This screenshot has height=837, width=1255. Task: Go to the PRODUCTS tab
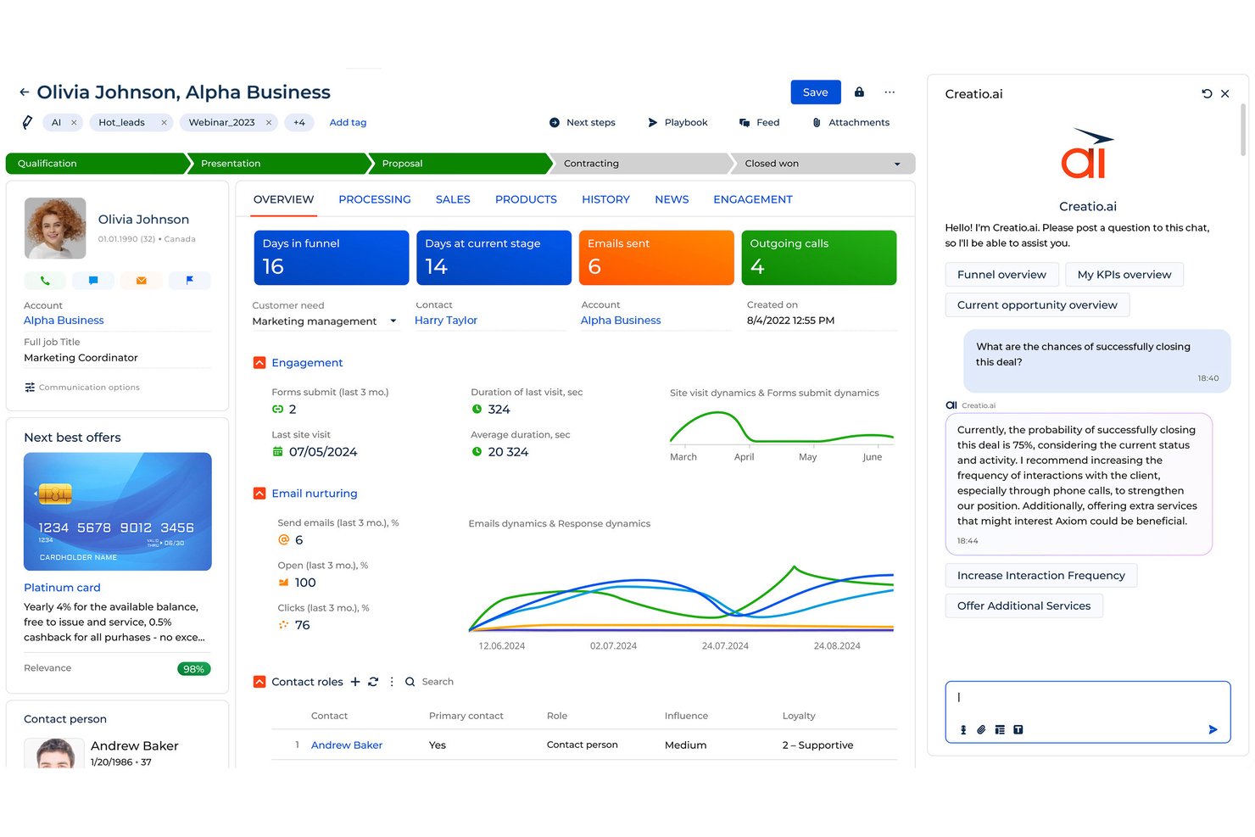[526, 199]
